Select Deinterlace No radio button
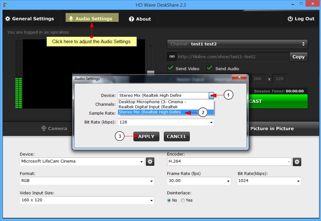This screenshot has height=221, width=321. (x=169, y=200)
